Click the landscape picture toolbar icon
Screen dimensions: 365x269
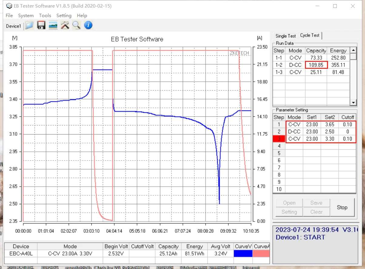53,25
